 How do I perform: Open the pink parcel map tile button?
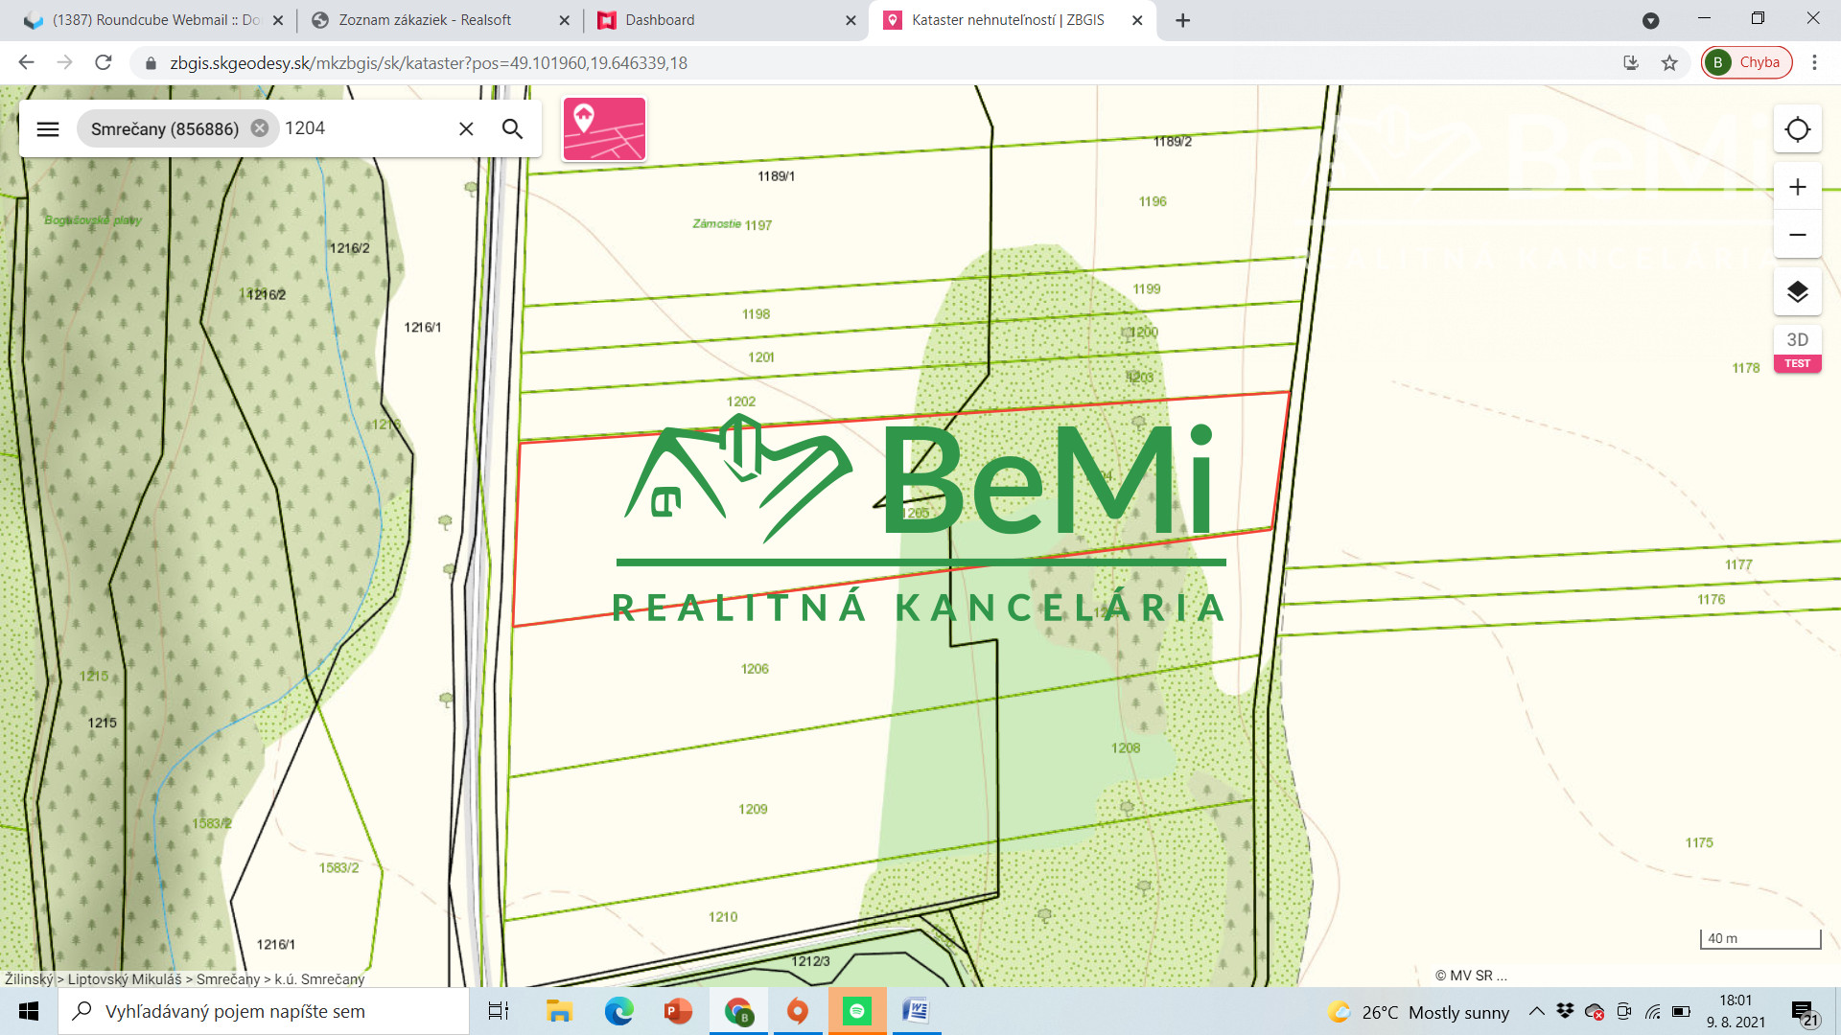tap(604, 128)
